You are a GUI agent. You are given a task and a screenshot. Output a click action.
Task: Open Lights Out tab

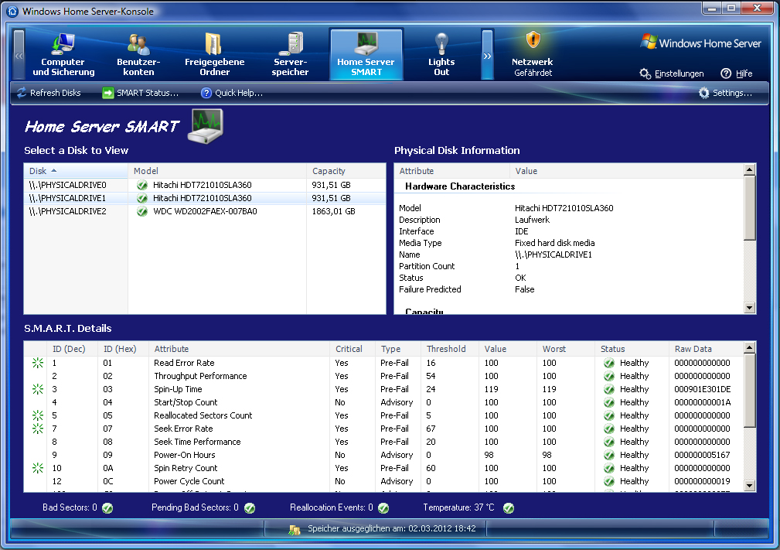(441, 55)
